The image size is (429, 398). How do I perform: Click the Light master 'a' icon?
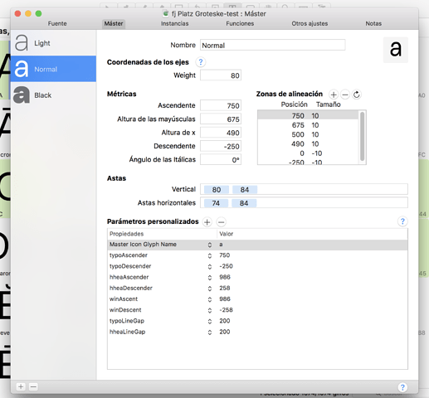pyautogui.click(x=22, y=43)
